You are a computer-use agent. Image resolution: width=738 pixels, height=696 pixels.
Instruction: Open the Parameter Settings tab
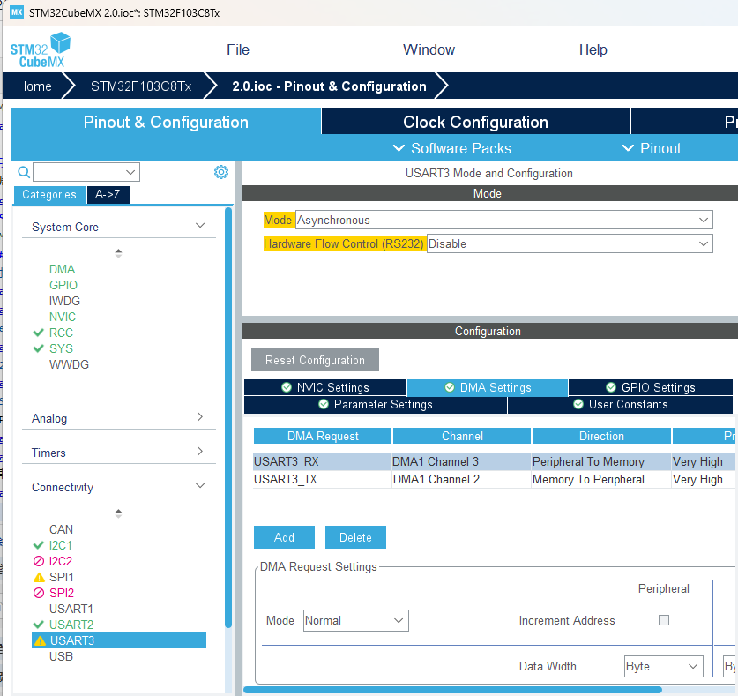tap(375, 405)
